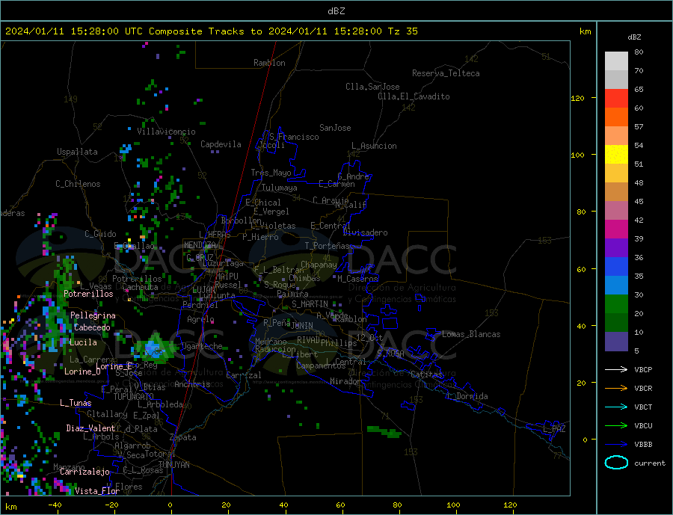Screen dimensions: 673x515
Task: Select the yellow 51 dBZ legend color
Action: click(616, 154)
